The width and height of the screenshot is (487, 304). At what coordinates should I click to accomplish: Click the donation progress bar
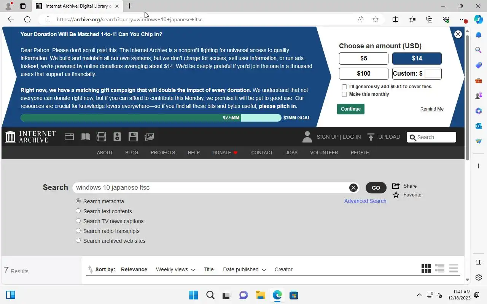[151, 118]
